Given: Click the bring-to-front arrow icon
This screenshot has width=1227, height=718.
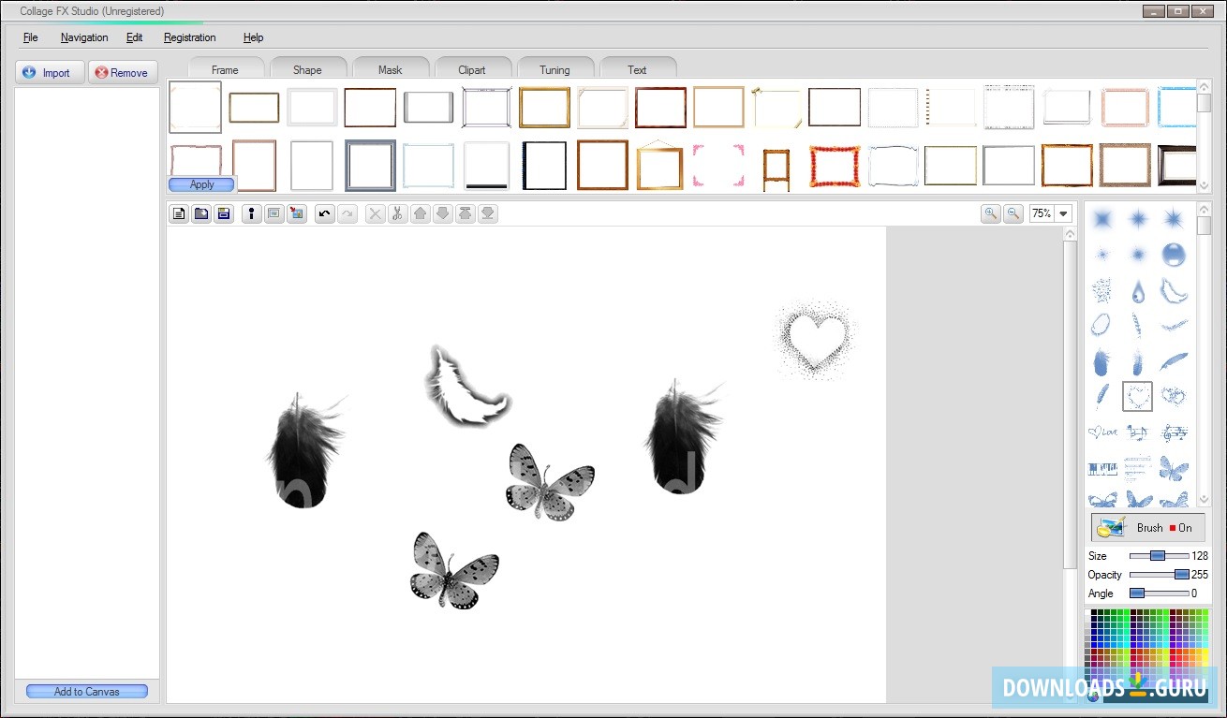Looking at the screenshot, I should tap(465, 213).
